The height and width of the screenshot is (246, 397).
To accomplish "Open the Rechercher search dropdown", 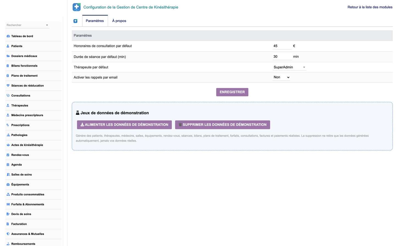I will click(x=47, y=25).
